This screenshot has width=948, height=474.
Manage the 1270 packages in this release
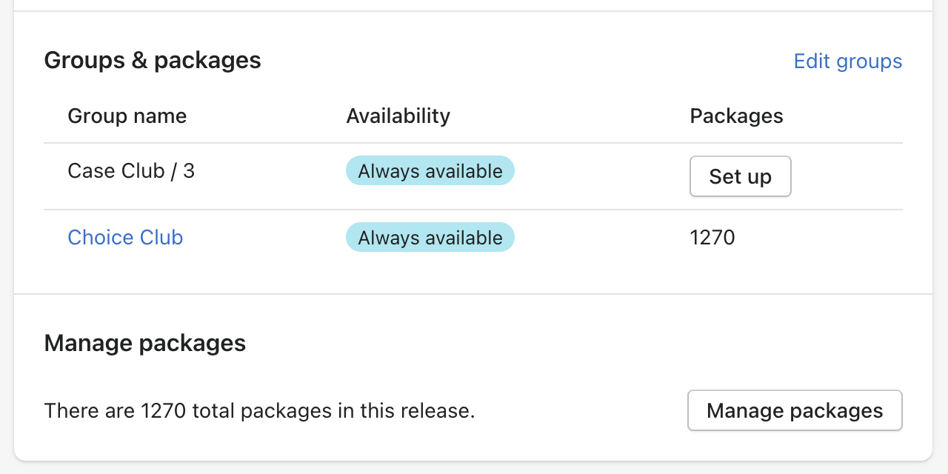pos(795,410)
